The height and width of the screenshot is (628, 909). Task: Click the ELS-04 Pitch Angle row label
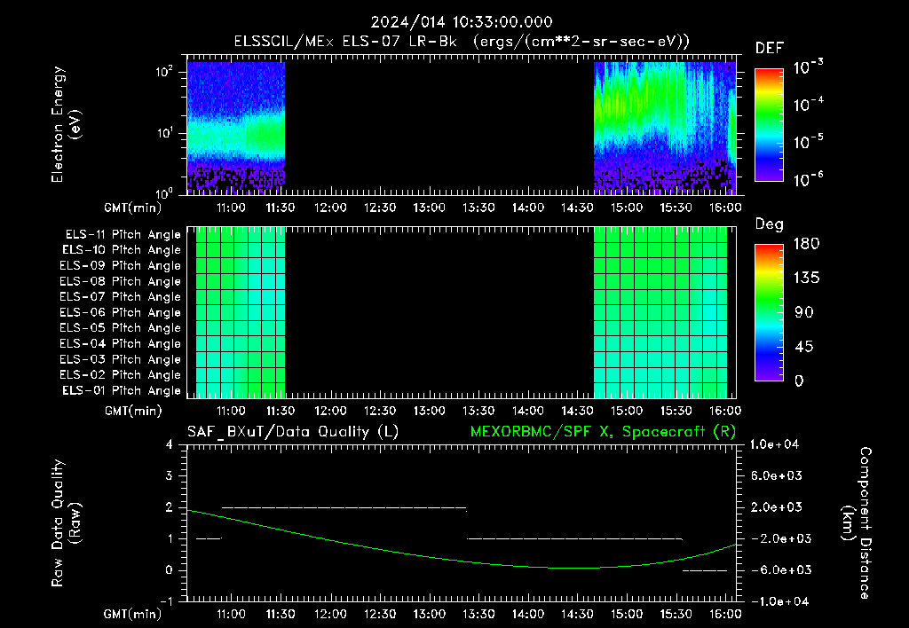120,343
